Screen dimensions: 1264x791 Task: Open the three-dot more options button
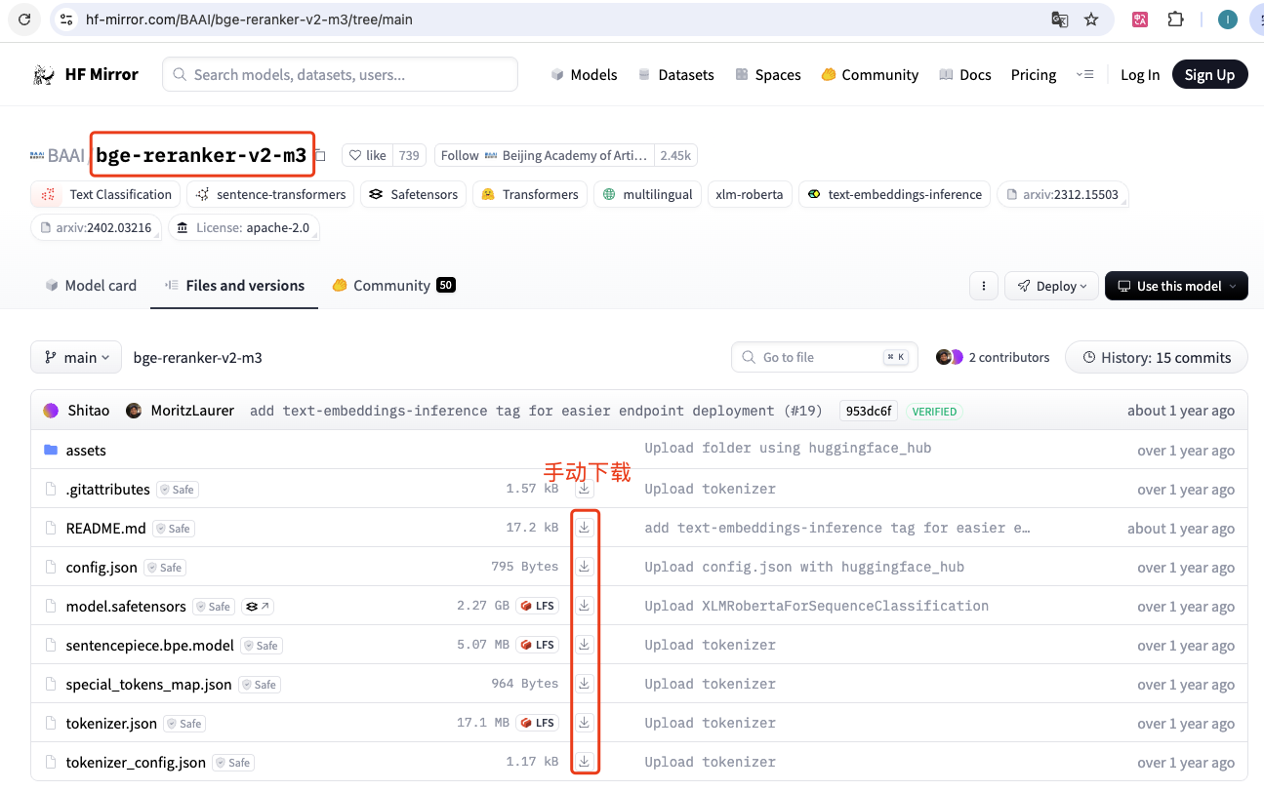pyautogui.click(x=983, y=286)
